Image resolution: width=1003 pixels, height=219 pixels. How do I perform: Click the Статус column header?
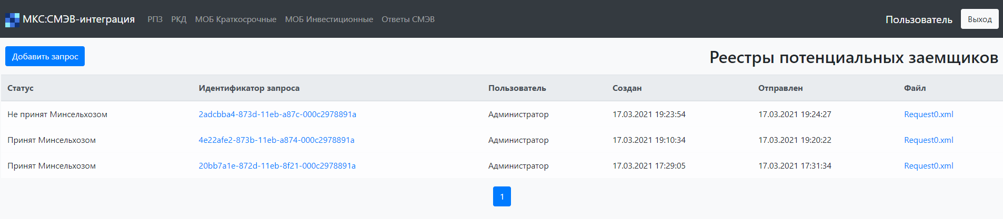21,88
